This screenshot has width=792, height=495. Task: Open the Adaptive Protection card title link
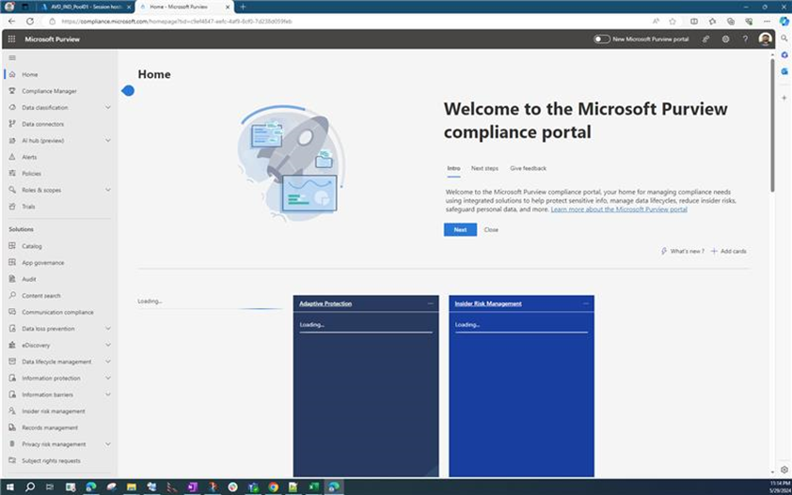click(325, 303)
